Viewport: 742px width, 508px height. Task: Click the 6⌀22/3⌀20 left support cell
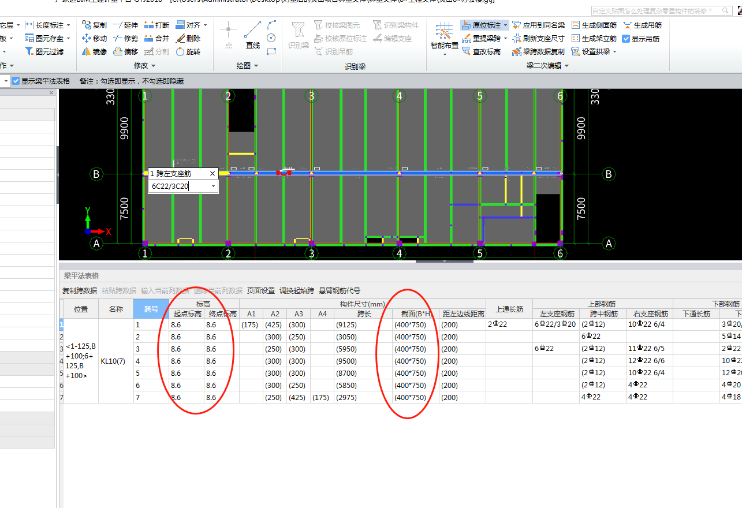(557, 324)
